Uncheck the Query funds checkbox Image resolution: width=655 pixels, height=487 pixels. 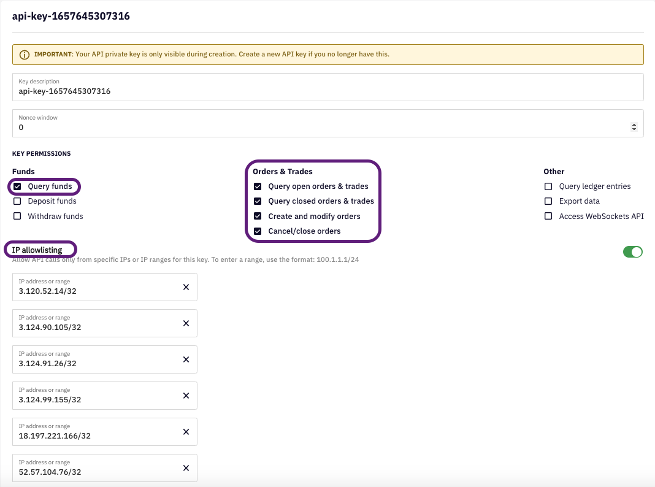(x=17, y=186)
